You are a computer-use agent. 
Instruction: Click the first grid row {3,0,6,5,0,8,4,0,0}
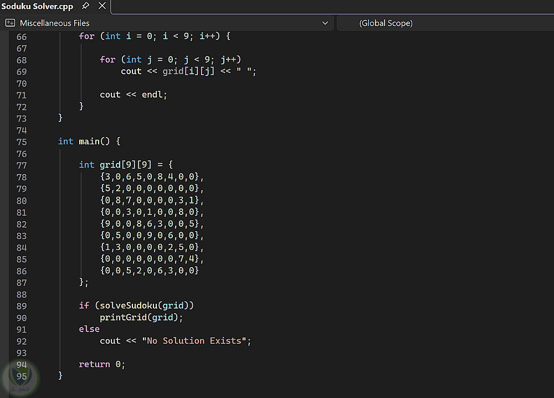pyautogui.click(x=152, y=176)
